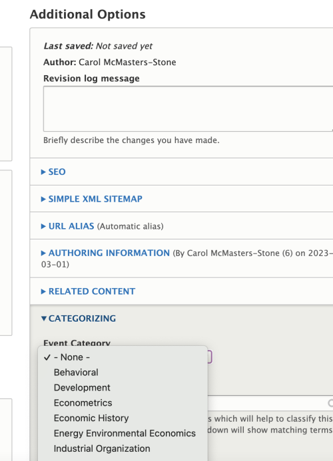The image size is (333, 461).
Task: Expand the Simple XML Sitemap section
Action: (x=91, y=199)
